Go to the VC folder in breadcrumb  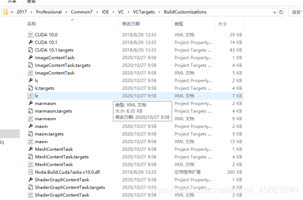click(x=121, y=12)
